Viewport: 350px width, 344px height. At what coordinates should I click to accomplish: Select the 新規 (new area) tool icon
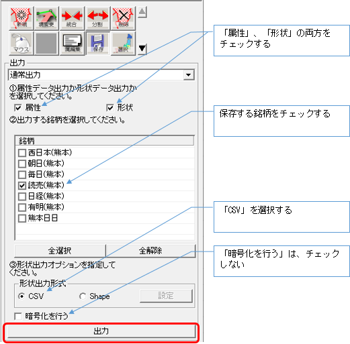[x=21, y=18]
